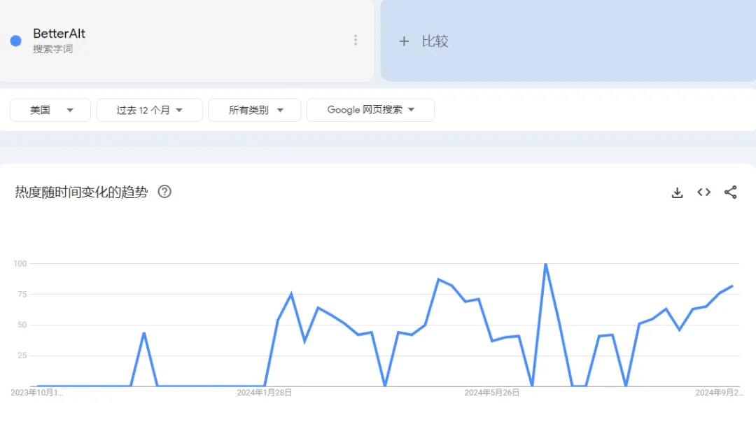The height and width of the screenshot is (436, 756).
Task: Click the 100 y-axis value
Action: click(20, 264)
